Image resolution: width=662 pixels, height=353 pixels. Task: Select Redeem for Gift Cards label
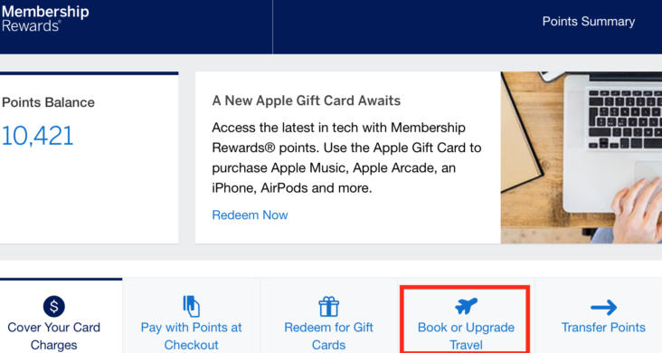click(328, 336)
